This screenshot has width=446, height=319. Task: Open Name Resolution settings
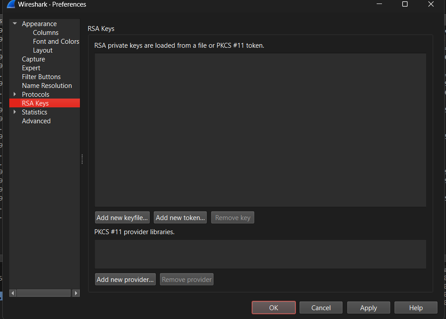tap(47, 86)
